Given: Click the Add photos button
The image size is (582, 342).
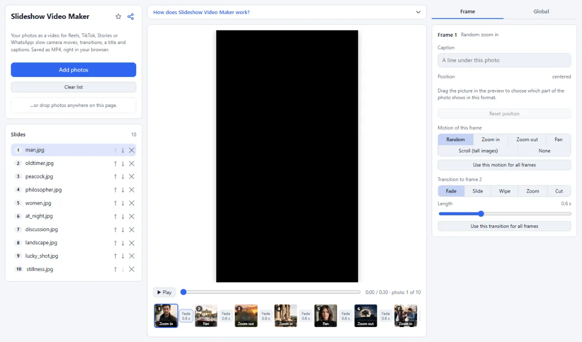Looking at the screenshot, I should tap(74, 70).
